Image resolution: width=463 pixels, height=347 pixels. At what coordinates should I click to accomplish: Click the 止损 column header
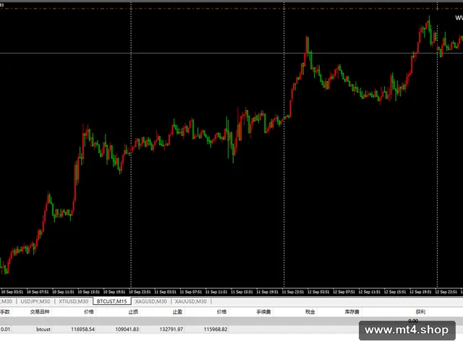pos(133,312)
